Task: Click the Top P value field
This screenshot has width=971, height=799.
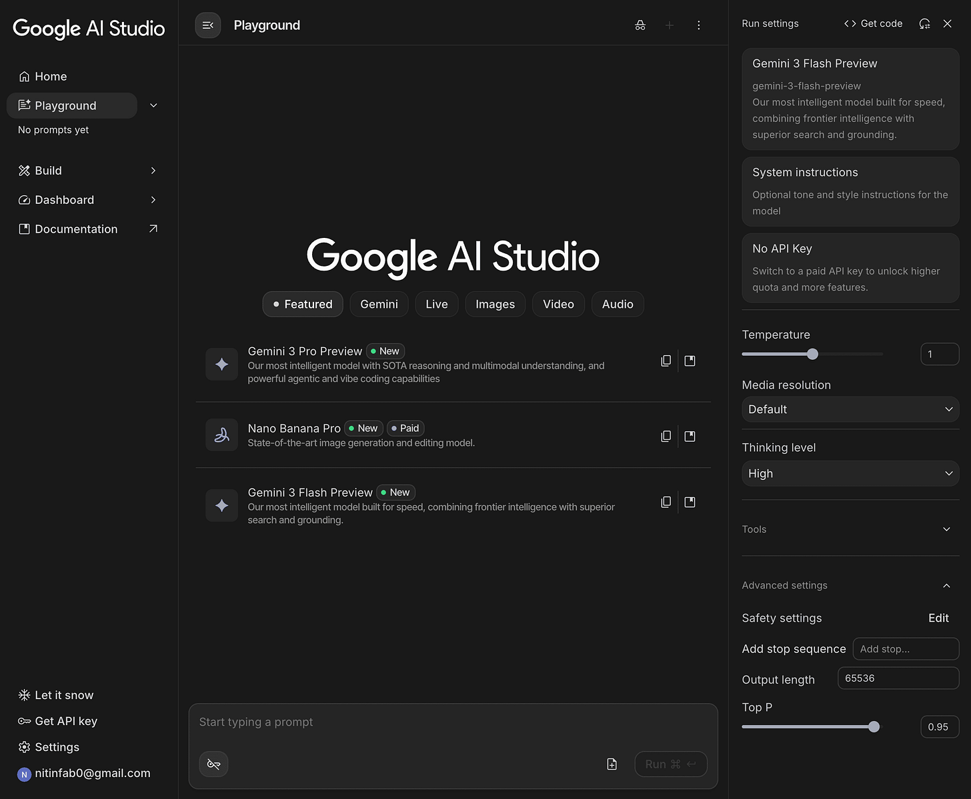Action: pos(940,727)
